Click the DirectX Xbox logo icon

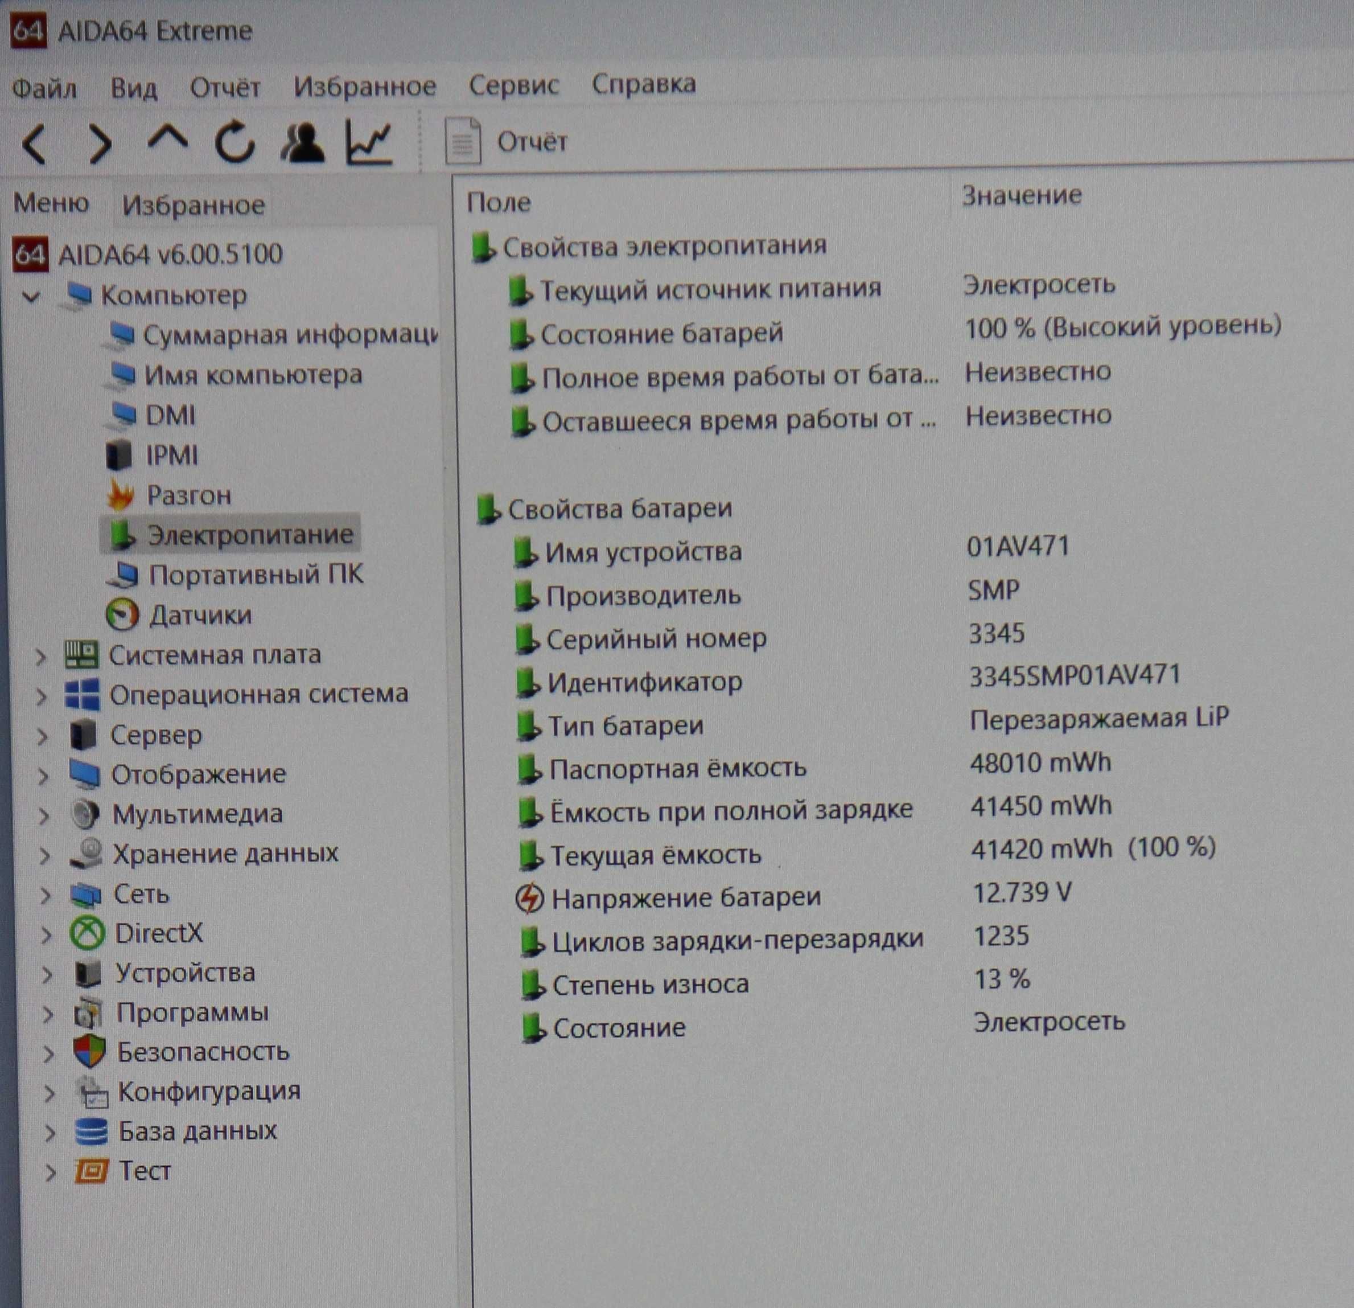click(x=88, y=933)
